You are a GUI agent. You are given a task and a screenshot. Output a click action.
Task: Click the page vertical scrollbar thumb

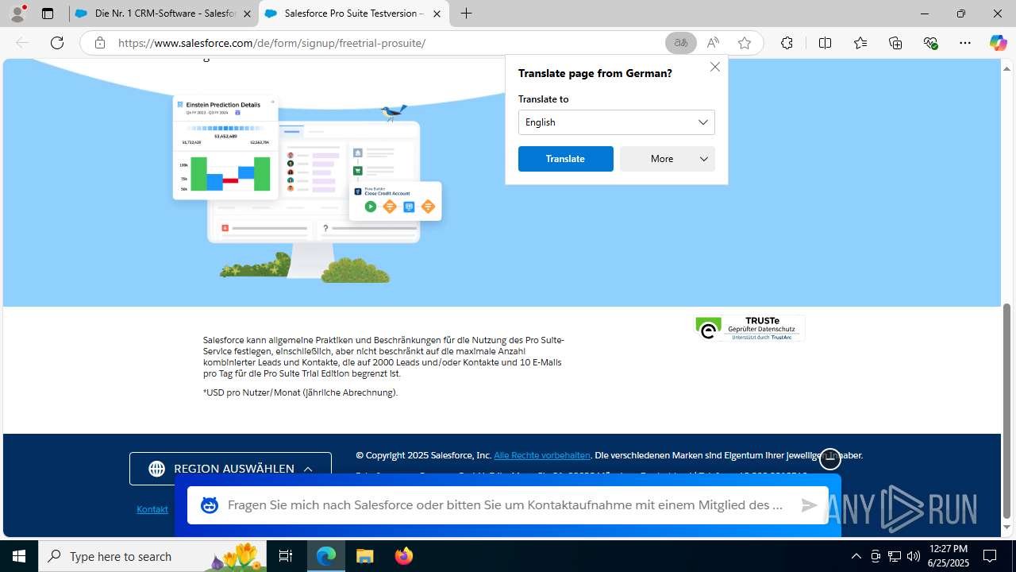click(x=1007, y=409)
